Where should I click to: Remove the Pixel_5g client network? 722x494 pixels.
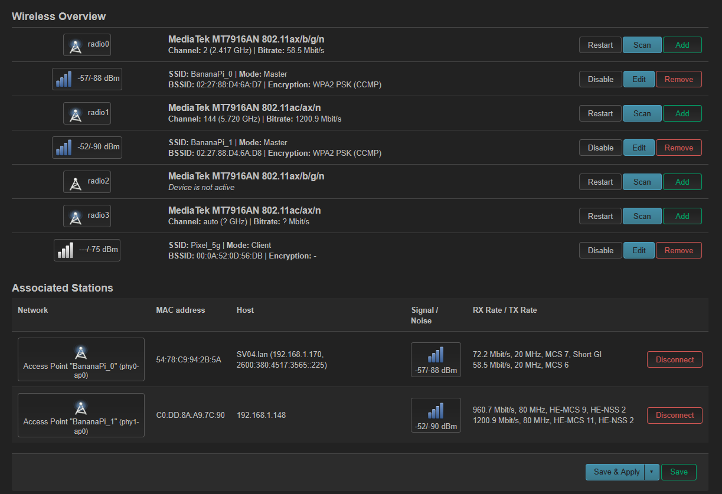(x=679, y=250)
